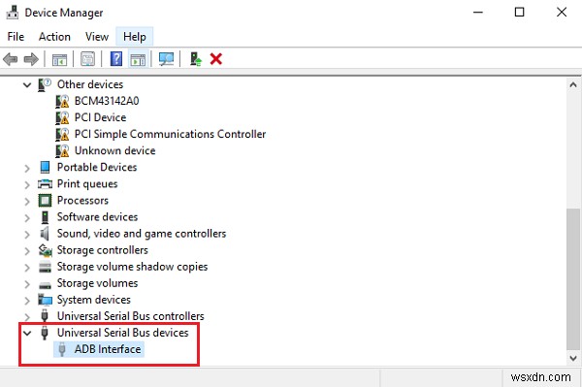Viewport: 582px width, 387px height.
Task: Select the PCI Device entry
Action: coord(100,117)
